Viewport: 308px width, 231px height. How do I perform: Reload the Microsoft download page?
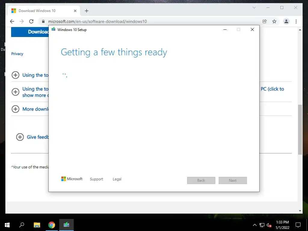[x=31, y=21]
